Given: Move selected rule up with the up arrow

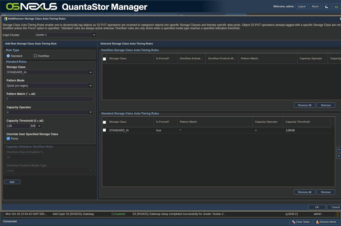Looking at the screenshot, I should (339, 150).
